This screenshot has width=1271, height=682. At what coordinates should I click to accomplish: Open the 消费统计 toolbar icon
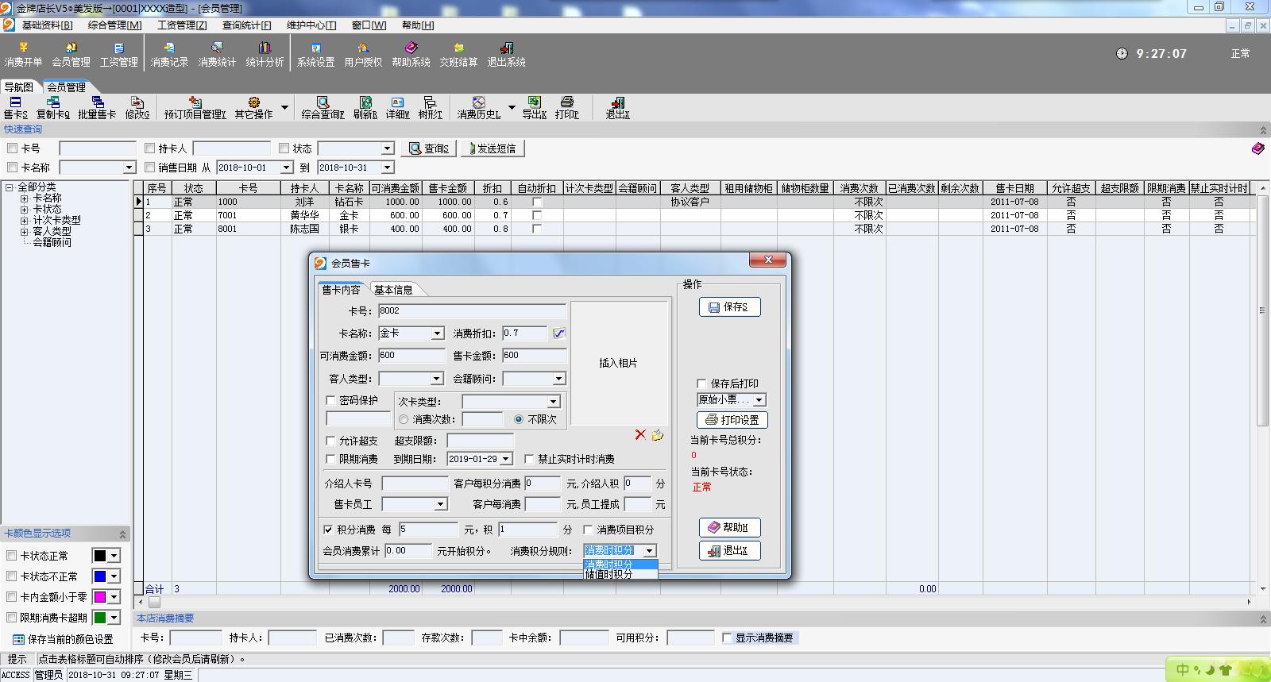pyautogui.click(x=217, y=55)
